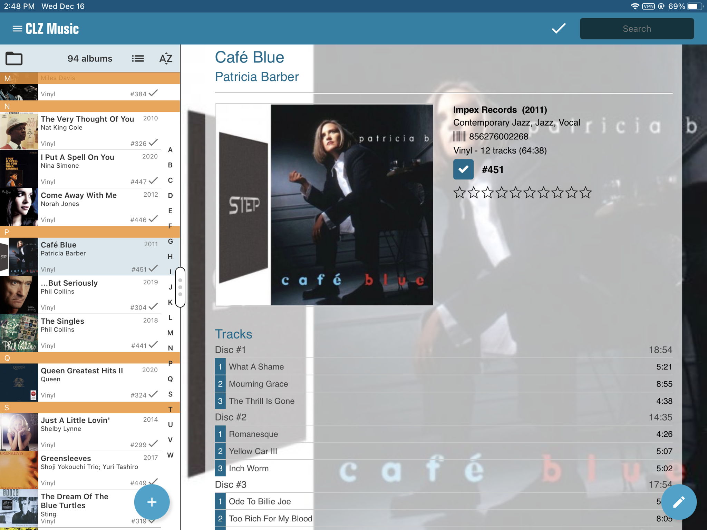Tap the barcode icon next to 856276002268

pos(459,136)
